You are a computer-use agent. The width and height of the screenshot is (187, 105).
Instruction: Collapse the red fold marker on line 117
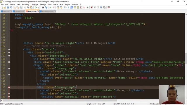click(x=9, y=87)
